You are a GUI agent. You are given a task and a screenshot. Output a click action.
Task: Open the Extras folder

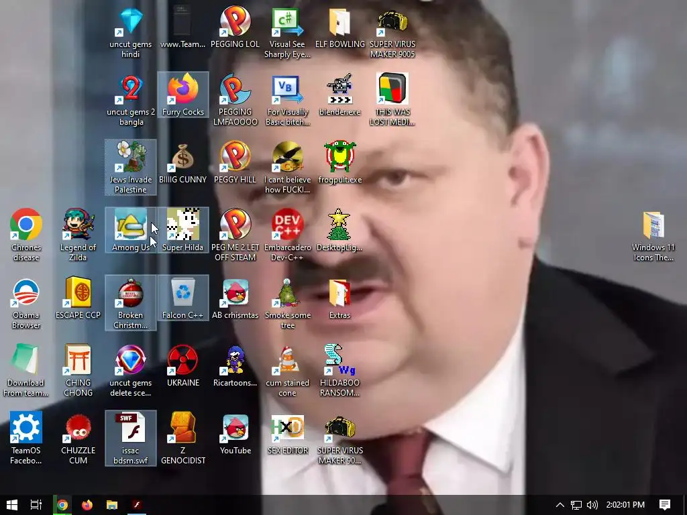pos(340,298)
